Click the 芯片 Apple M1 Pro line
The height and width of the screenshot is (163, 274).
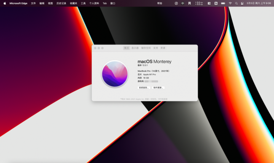click(147, 75)
